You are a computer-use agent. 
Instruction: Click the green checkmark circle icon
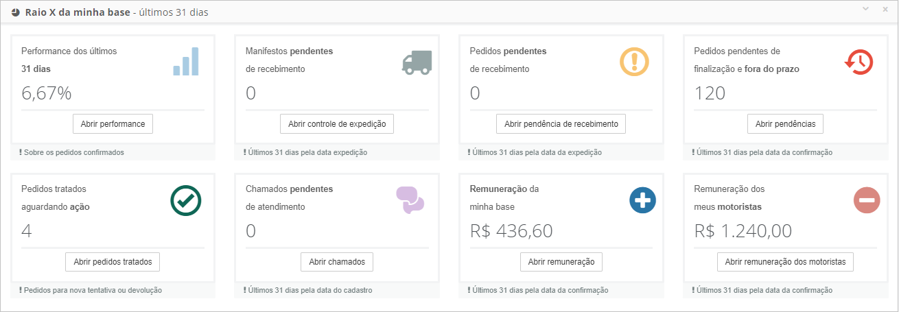pos(185,200)
